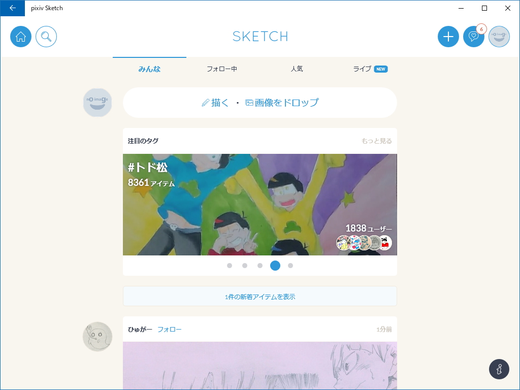Open the home feed via house icon
This screenshot has width=520, height=390.
tap(20, 37)
